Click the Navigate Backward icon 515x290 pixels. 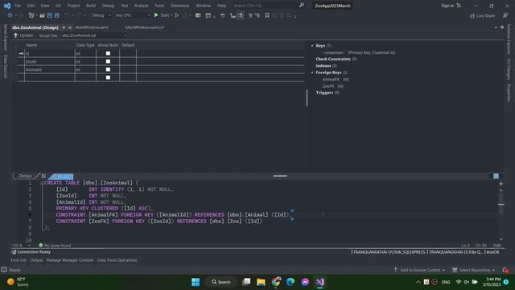coord(10,15)
